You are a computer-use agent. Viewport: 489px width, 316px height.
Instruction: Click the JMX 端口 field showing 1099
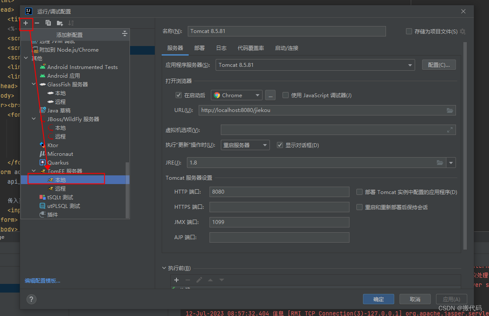[x=279, y=222]
